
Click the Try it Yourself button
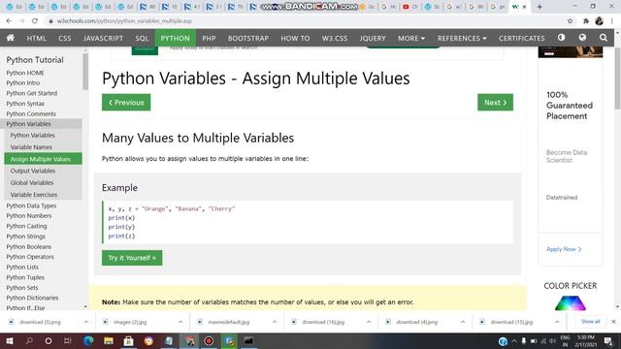point(132,258)
